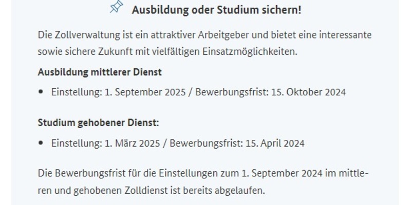Click the word "Einsatzmöglichkeiten"
This screenshot has height=205, width=411.
[x=254, y=52]
